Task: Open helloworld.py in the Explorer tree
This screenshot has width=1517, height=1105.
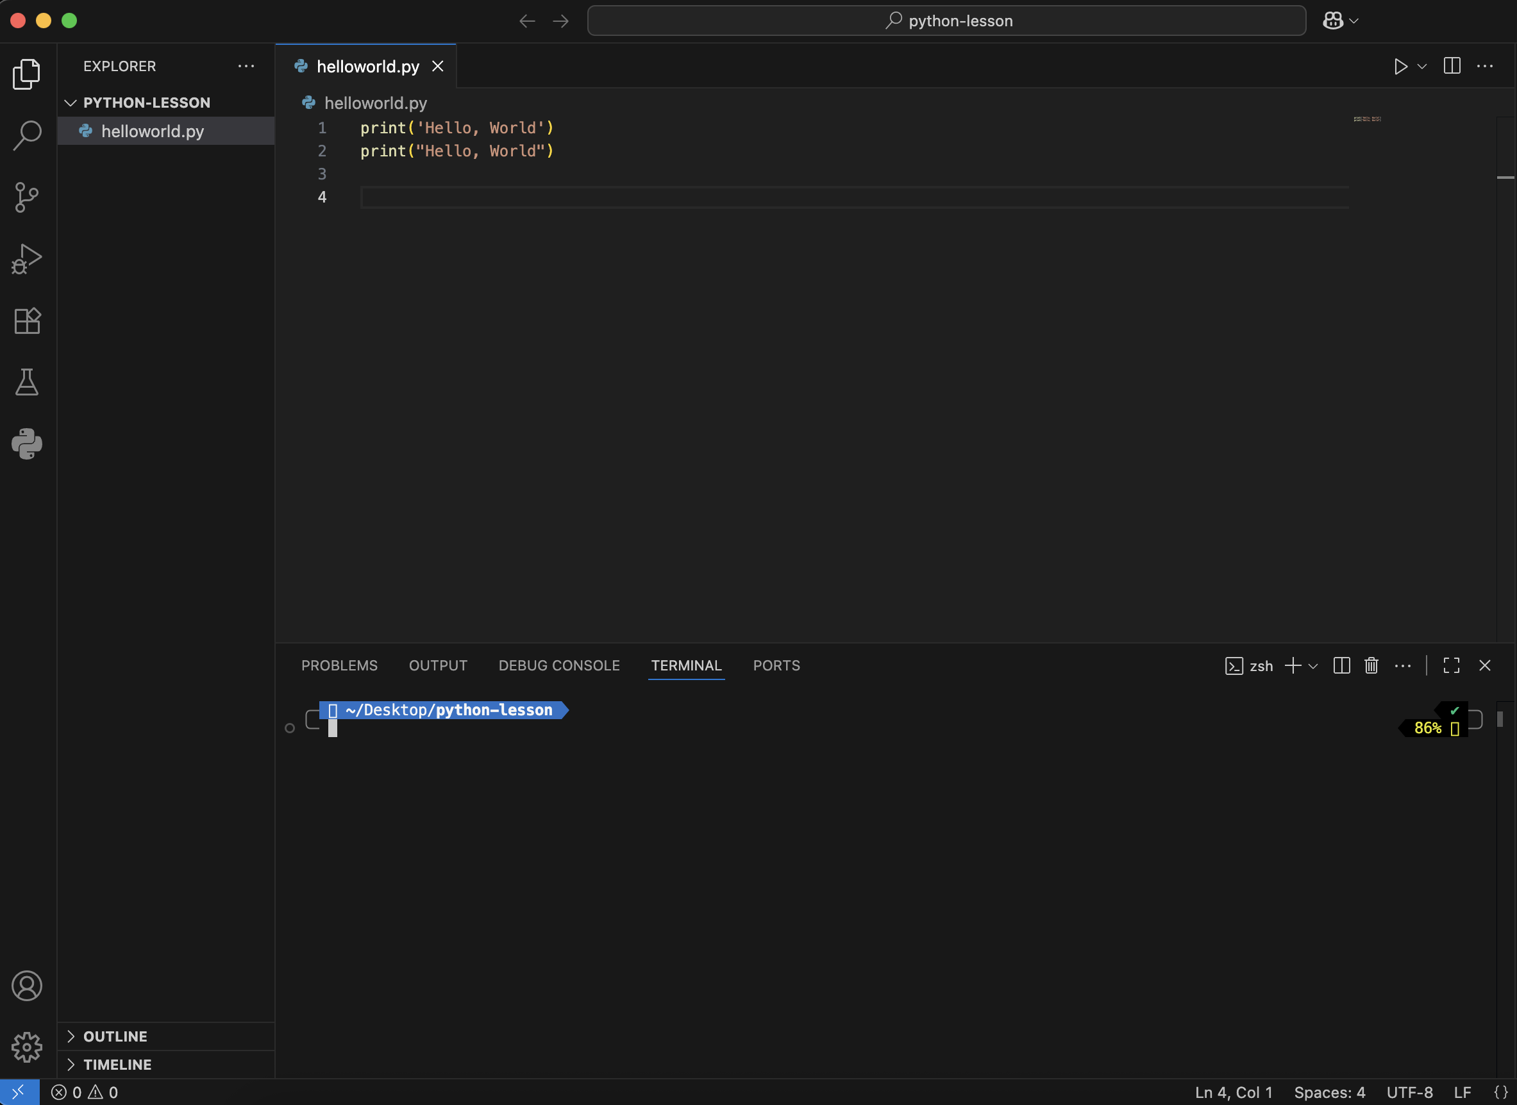Action: 166,131
